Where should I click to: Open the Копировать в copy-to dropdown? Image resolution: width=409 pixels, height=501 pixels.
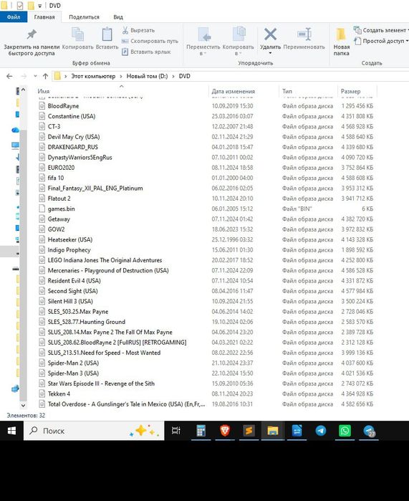pos(239,42)
